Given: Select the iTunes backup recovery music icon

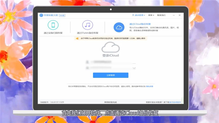Looking at the screenshot, I should [x=88, y=25].
